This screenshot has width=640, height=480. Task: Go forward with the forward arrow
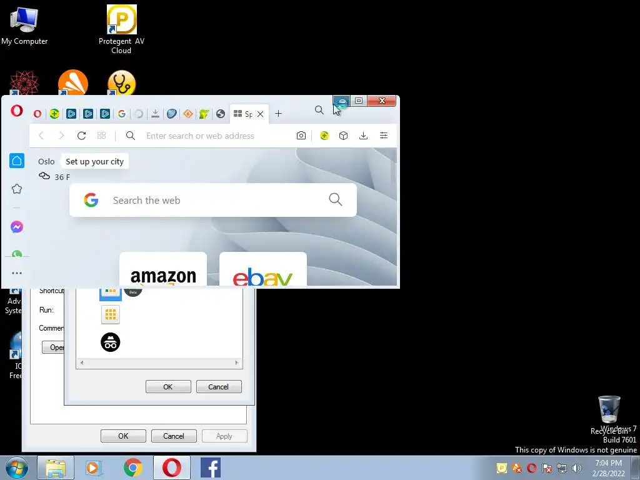[x=61, y=136]
